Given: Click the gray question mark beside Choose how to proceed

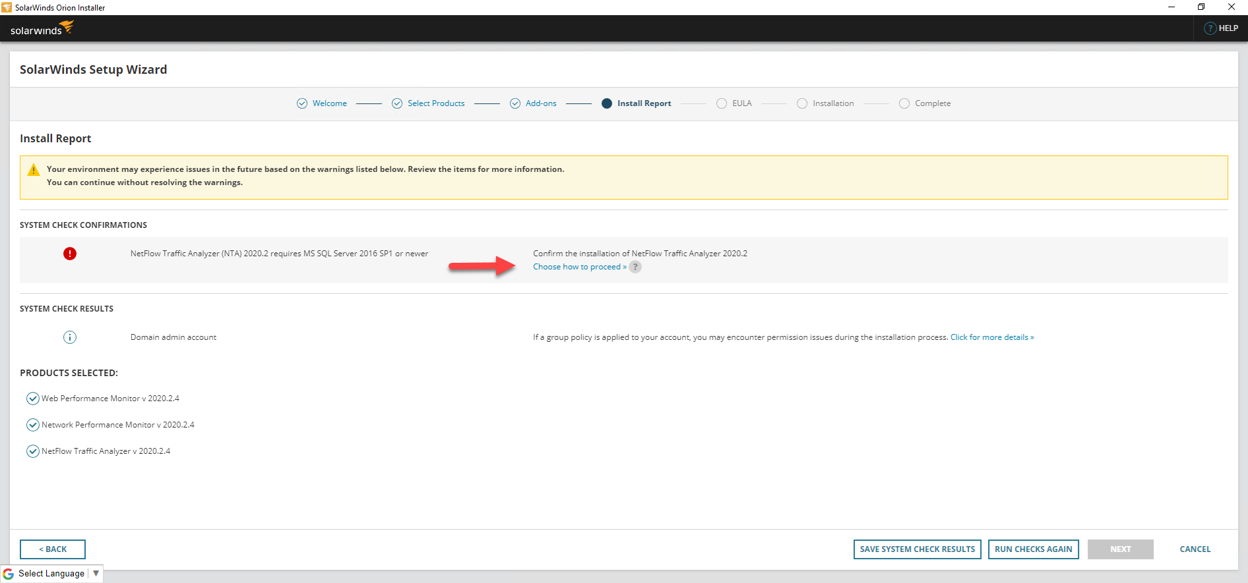Looking at the screenshot, I should point(635,267).
